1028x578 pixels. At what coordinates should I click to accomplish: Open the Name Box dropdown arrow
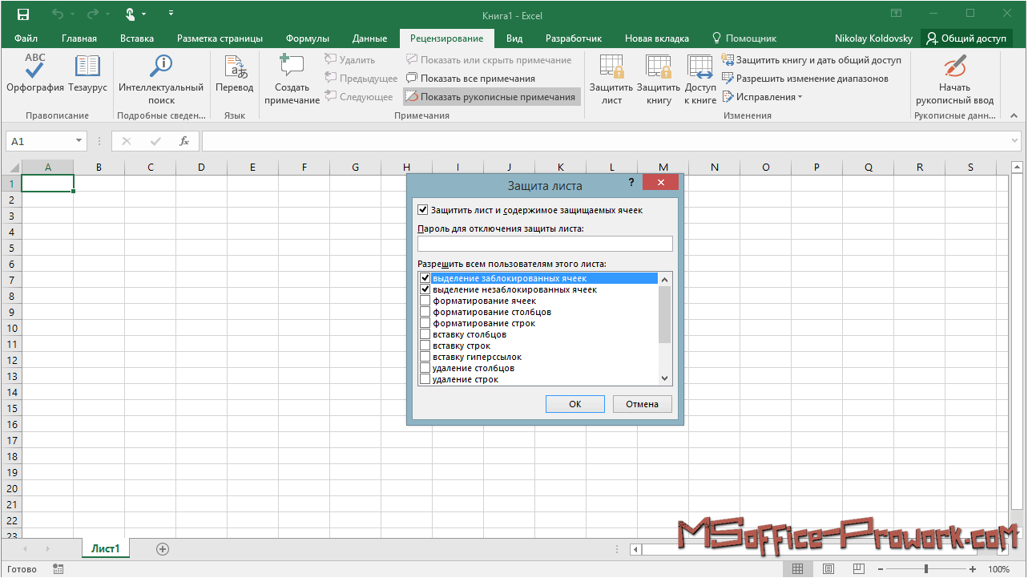pyautogui.click(x=79, y=141)
